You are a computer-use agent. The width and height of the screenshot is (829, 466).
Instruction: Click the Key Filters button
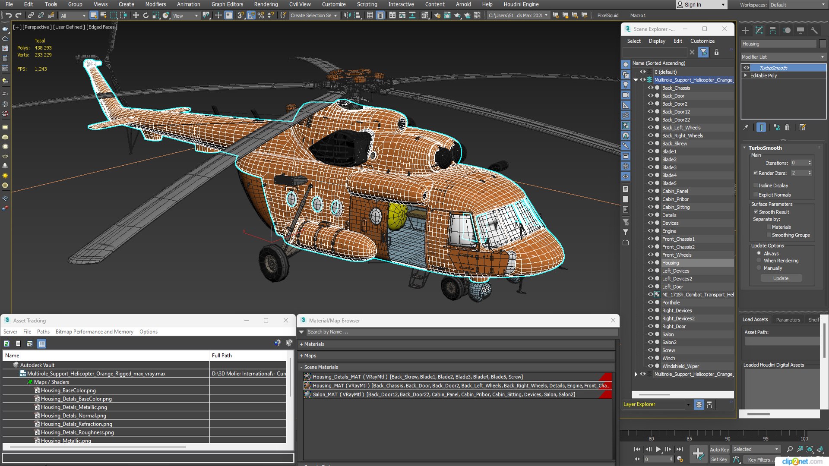pos(761,460)
